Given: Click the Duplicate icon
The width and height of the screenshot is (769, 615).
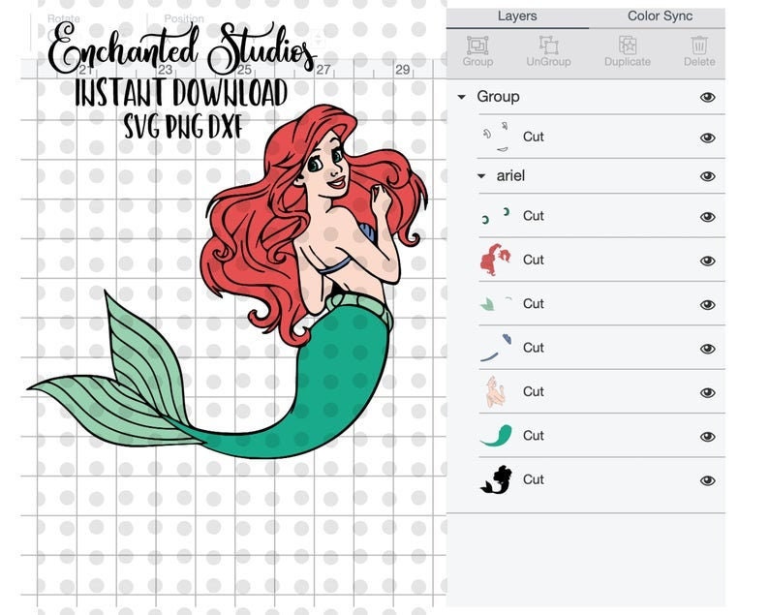Looking at the screenshot, I should click(628, 46).
